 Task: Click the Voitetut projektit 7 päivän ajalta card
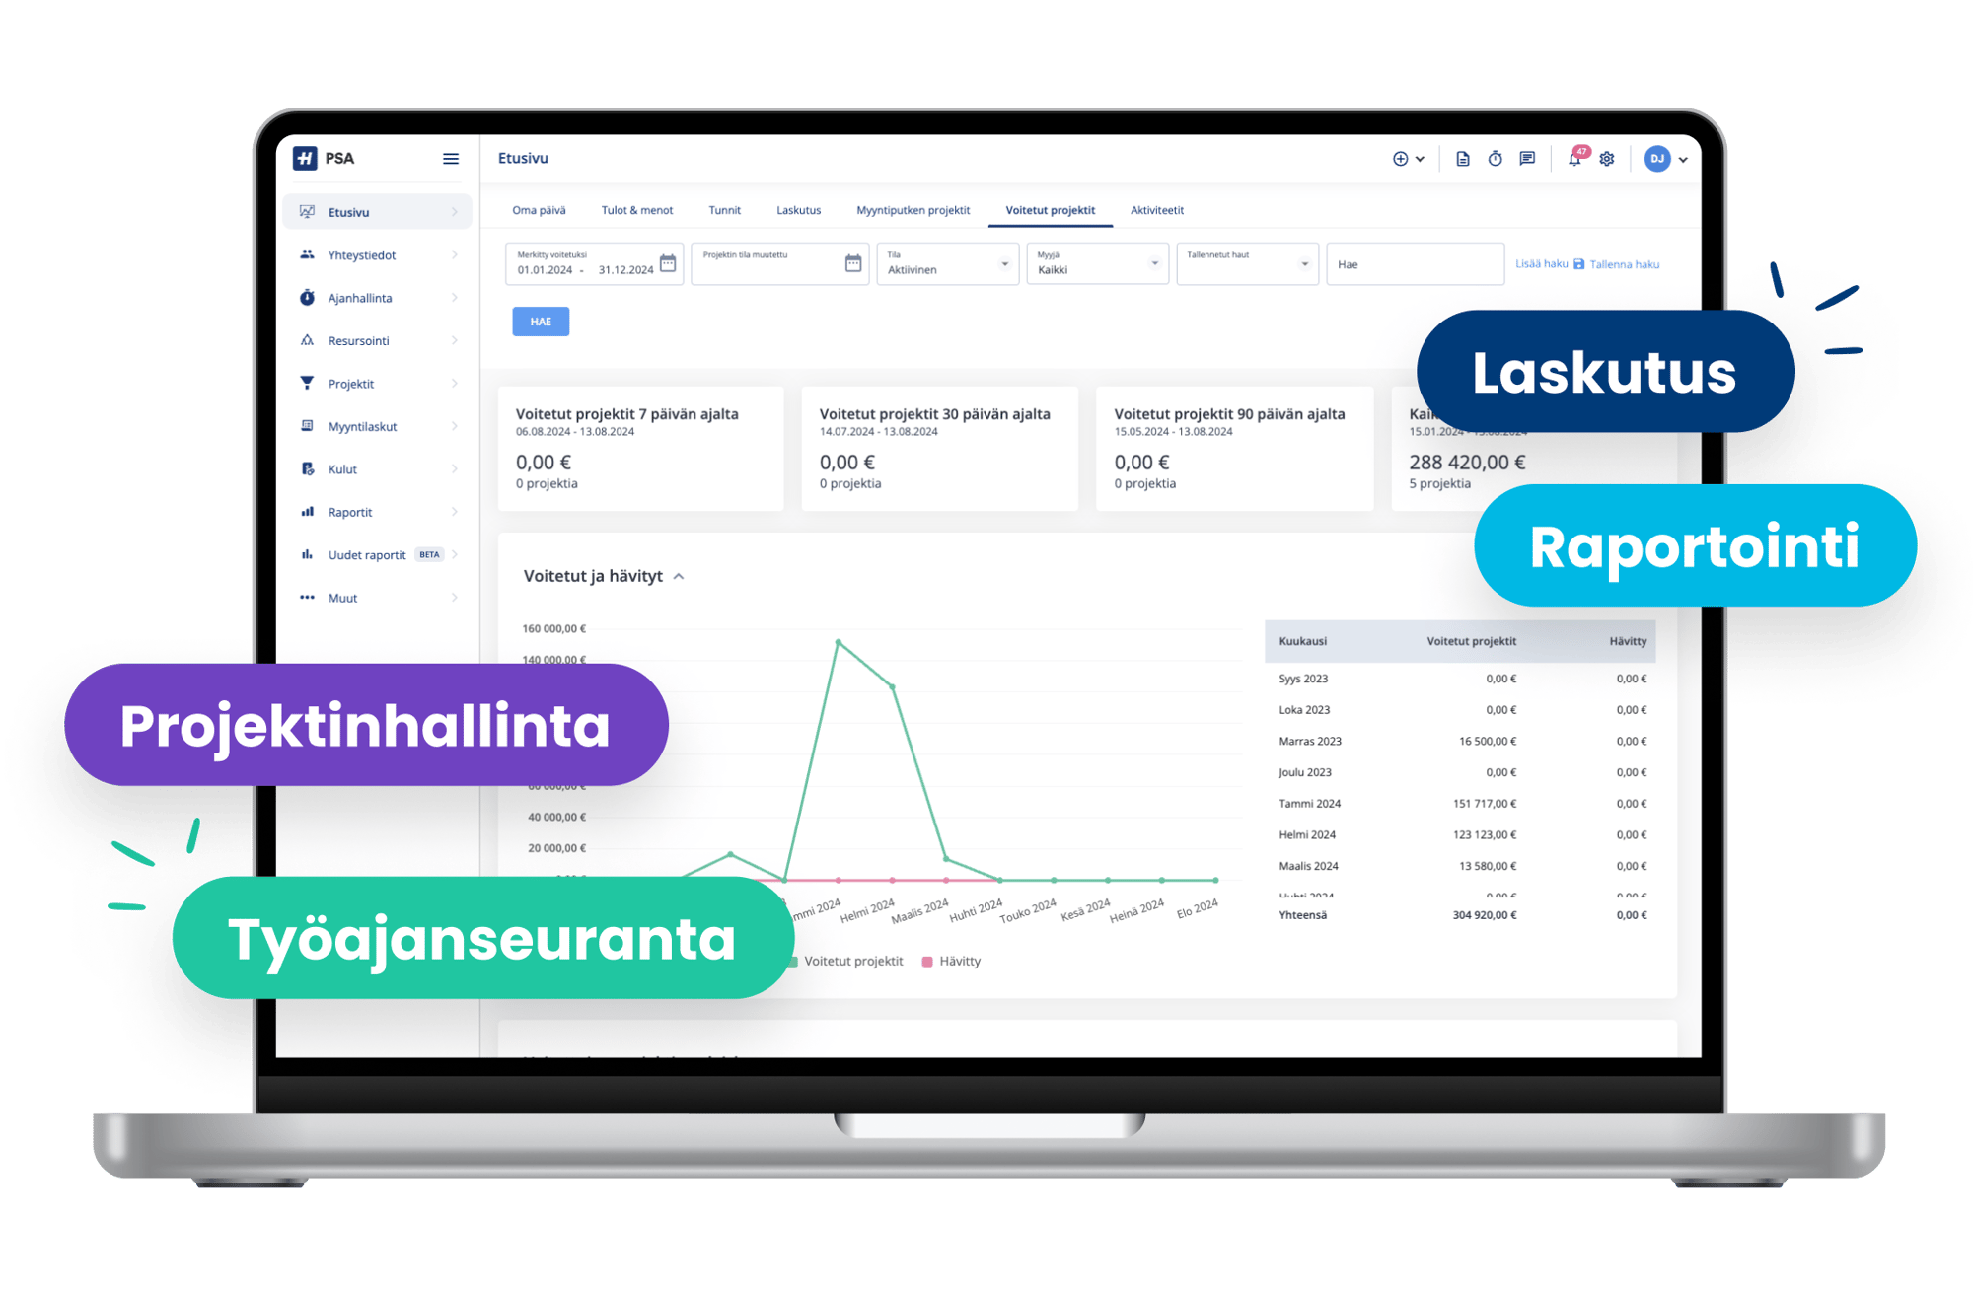pyautogui.click(x=641, y=448)
